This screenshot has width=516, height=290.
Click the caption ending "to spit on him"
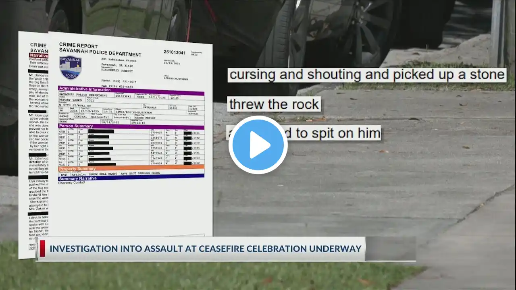coord(304,133)
